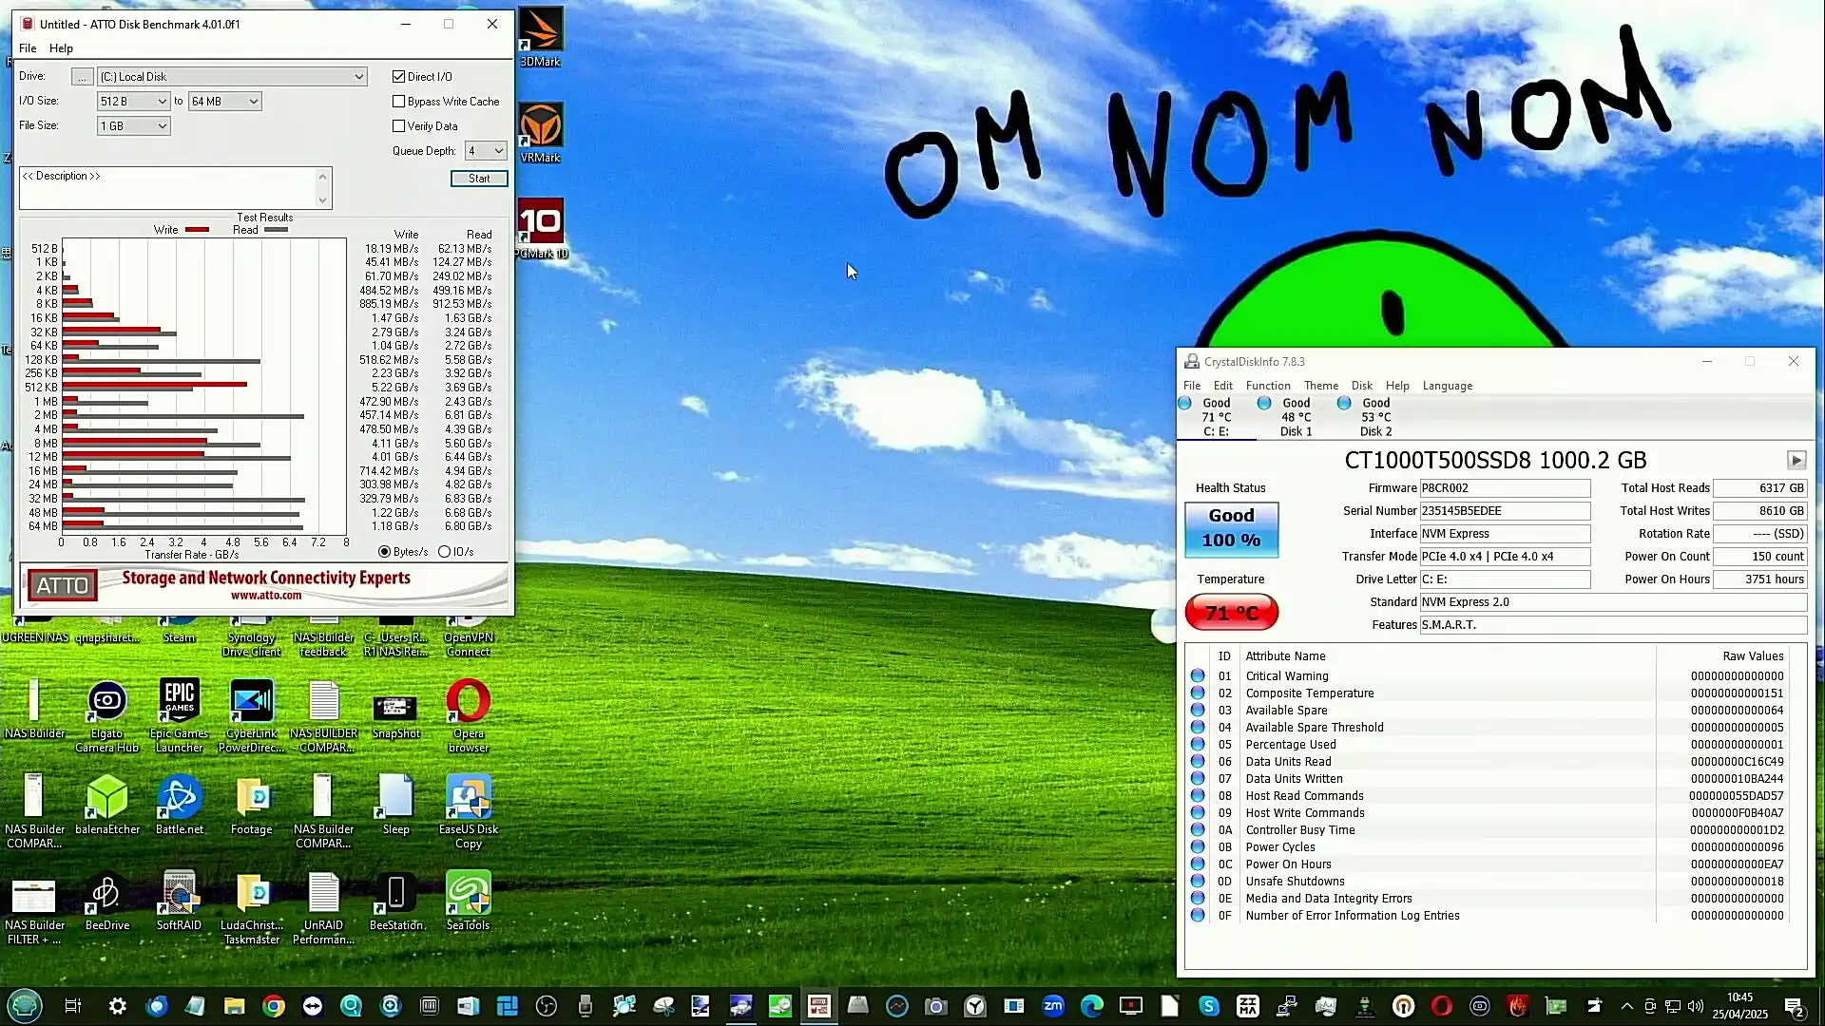Open the LudaChrist Taskmaster folder

click(251, 908)
